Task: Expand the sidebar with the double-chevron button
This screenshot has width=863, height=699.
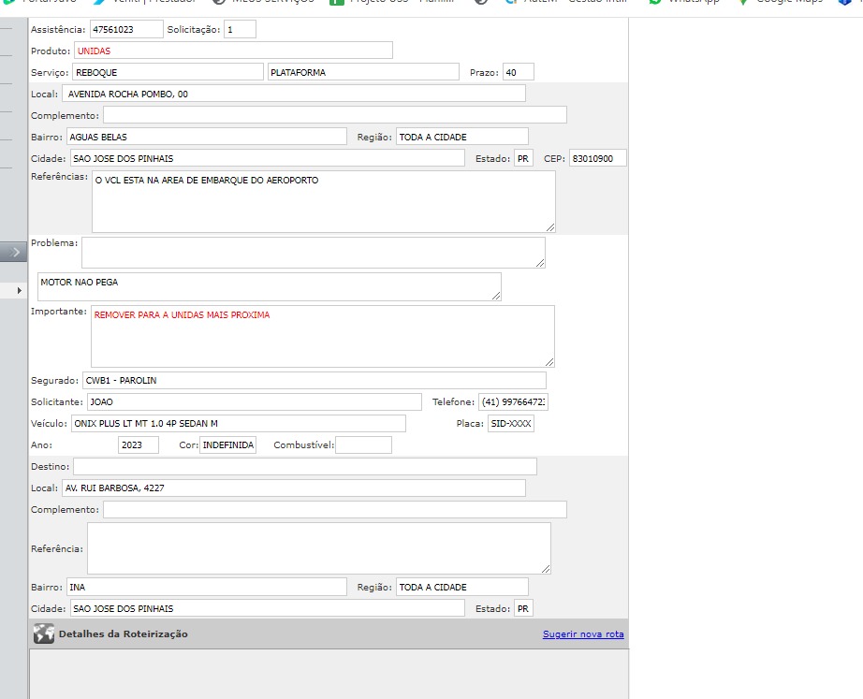Action: coord(13,252)
